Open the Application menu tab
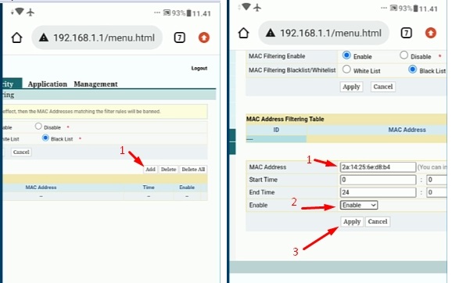 click(x=48, y=84)
